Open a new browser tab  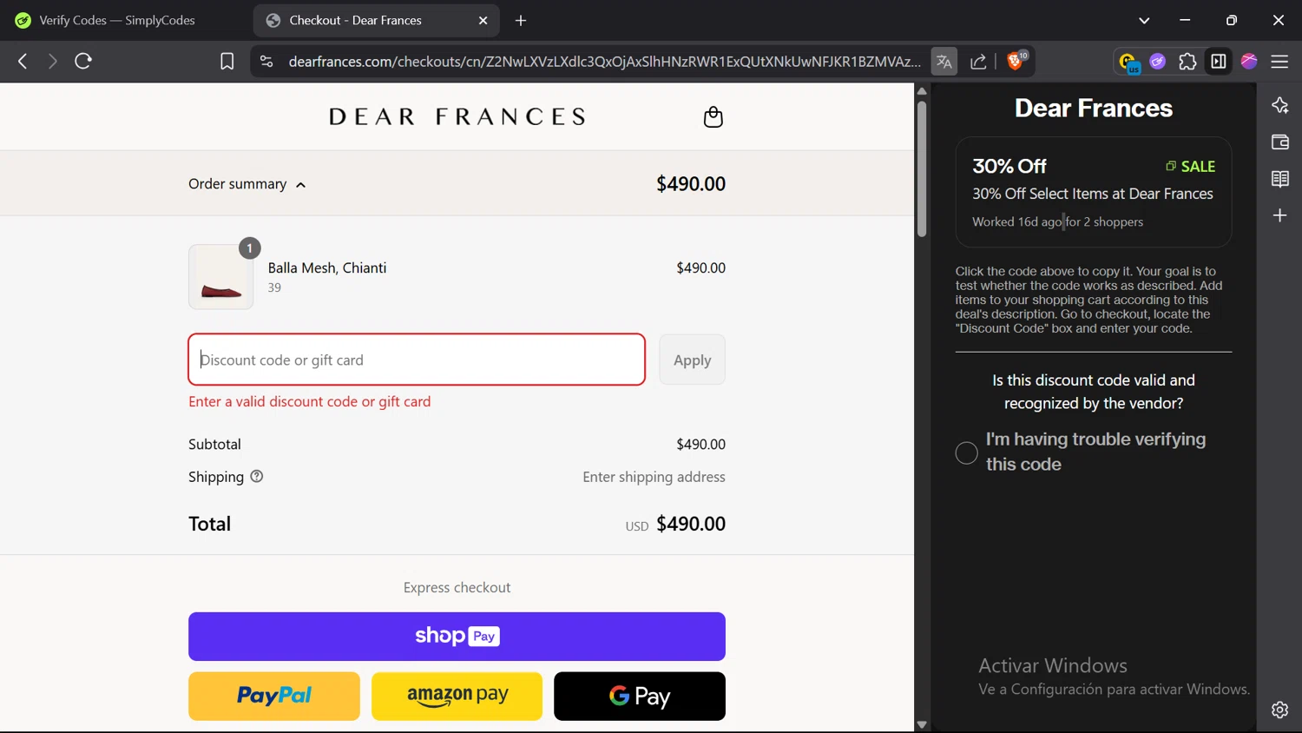coord(521,20)
